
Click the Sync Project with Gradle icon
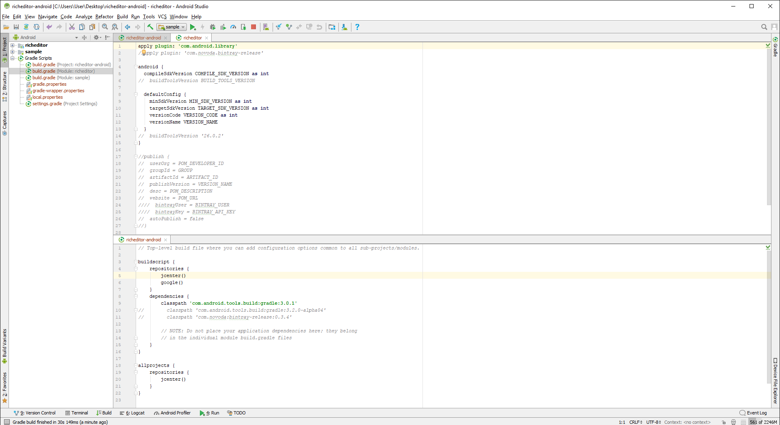point(26,27)
